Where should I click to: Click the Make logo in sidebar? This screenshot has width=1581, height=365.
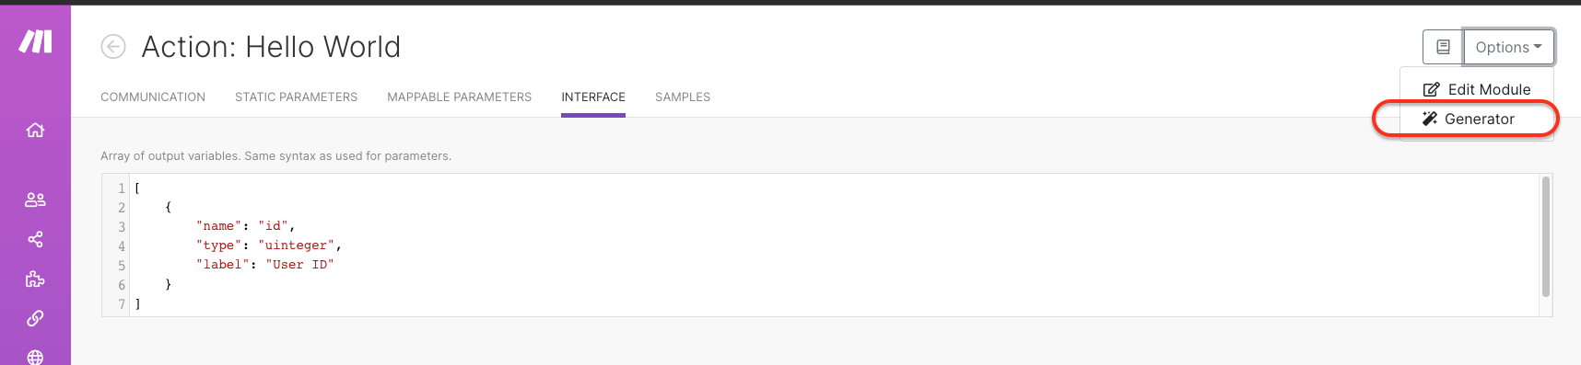click(x=35, y=41)
